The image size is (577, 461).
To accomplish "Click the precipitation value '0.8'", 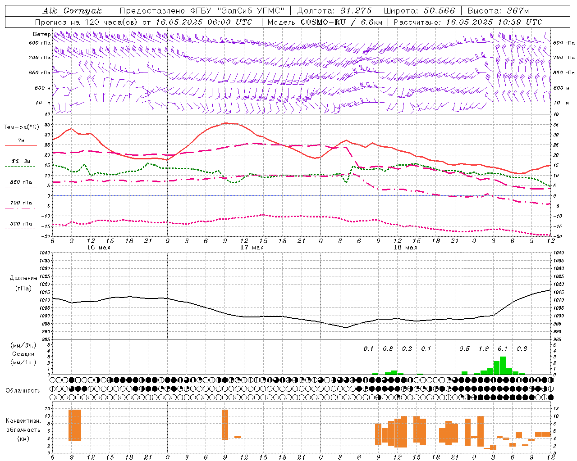I will click(x=388, y=348).
